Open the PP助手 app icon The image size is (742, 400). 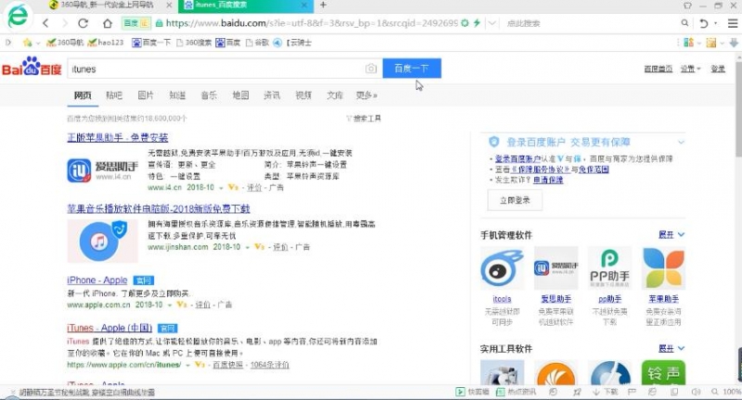pos(609,269)
